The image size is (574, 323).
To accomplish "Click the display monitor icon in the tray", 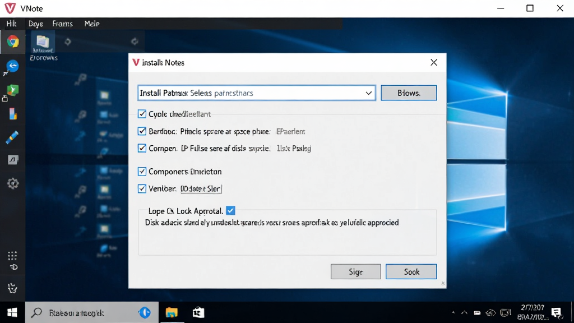I will [x=506, y=313].
